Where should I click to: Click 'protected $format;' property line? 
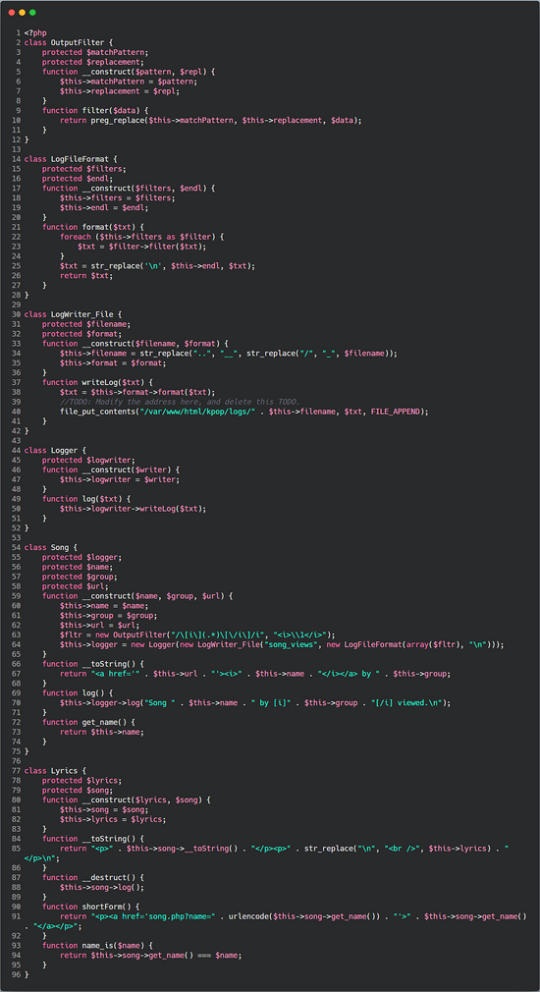pyautogui.click(x=82, y=333)
